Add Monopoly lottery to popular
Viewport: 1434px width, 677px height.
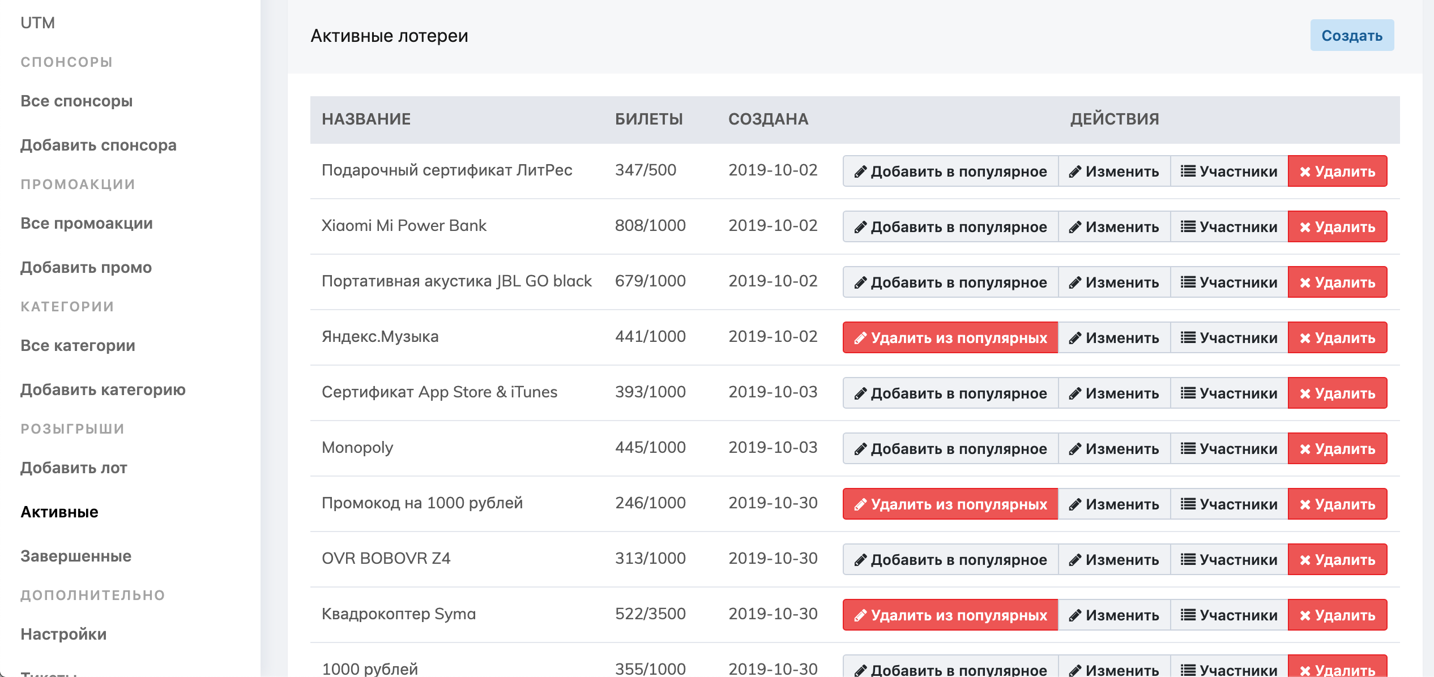click(x=950, y=449)
